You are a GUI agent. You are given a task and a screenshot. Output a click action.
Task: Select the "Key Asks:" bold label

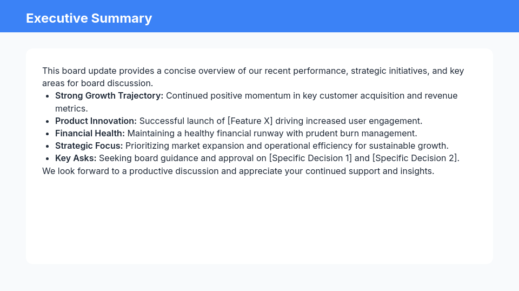pyautogui.click(x=76, y=158)
